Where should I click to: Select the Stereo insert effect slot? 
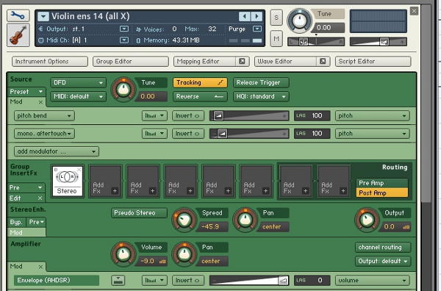pos(67,182)
